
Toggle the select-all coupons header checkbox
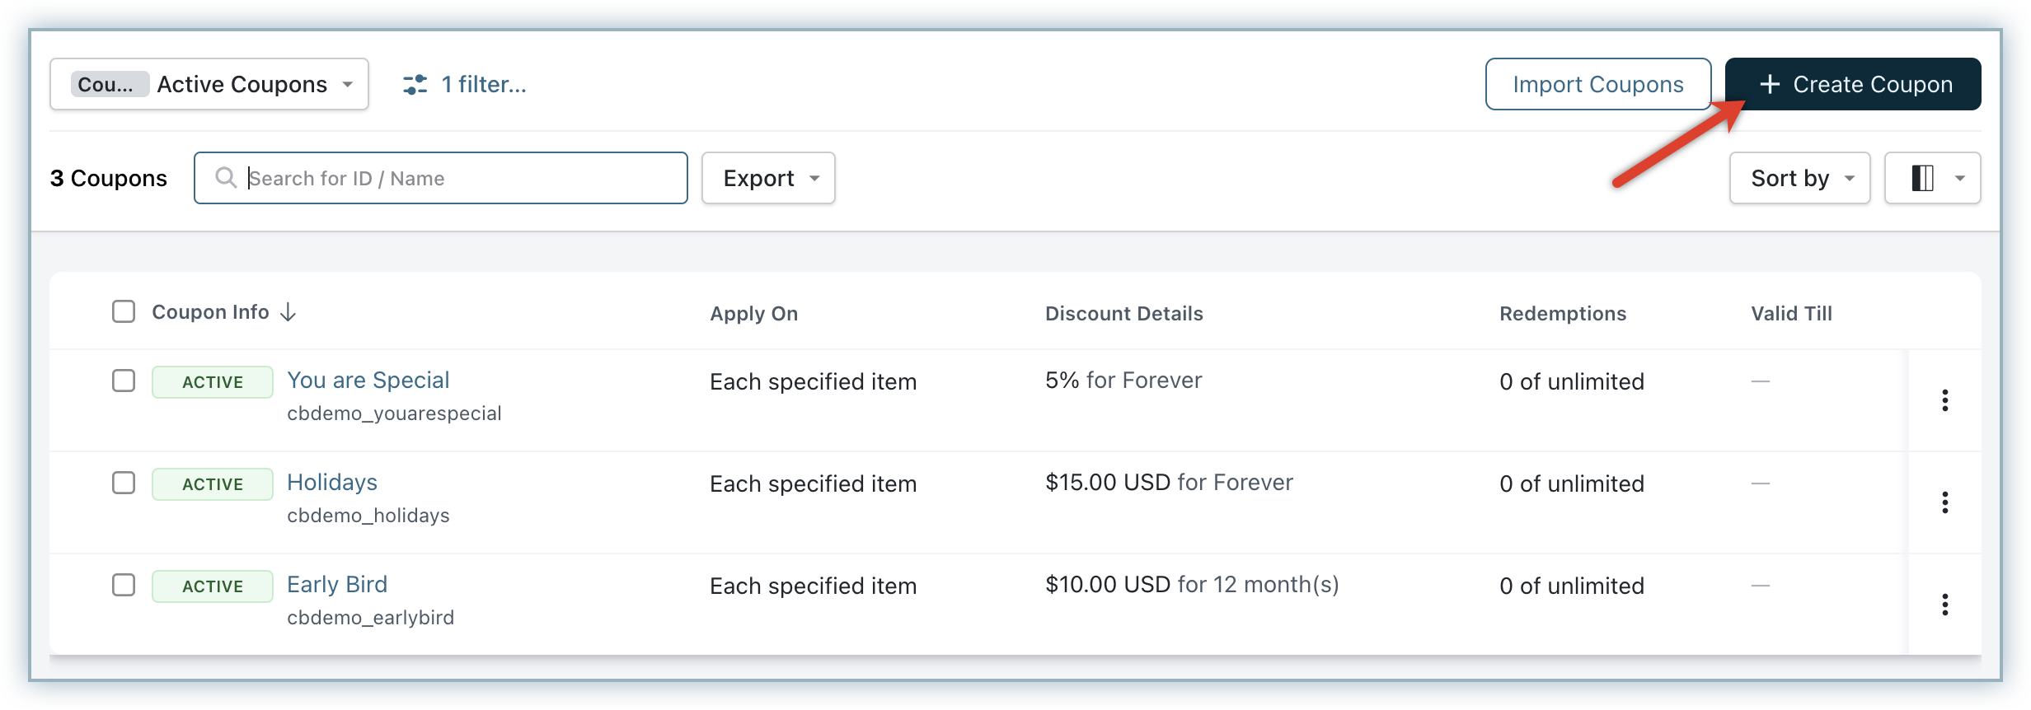[124, 312]
